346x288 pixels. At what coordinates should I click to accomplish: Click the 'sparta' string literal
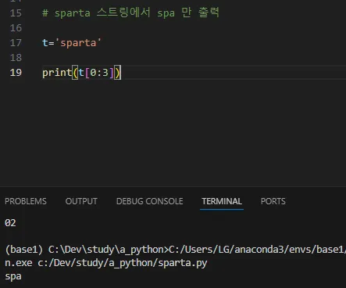78,43
